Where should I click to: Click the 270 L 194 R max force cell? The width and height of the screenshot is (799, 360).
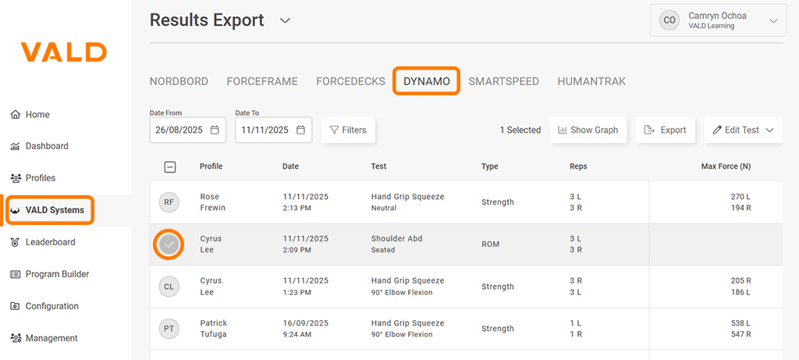tap(740, 202)
